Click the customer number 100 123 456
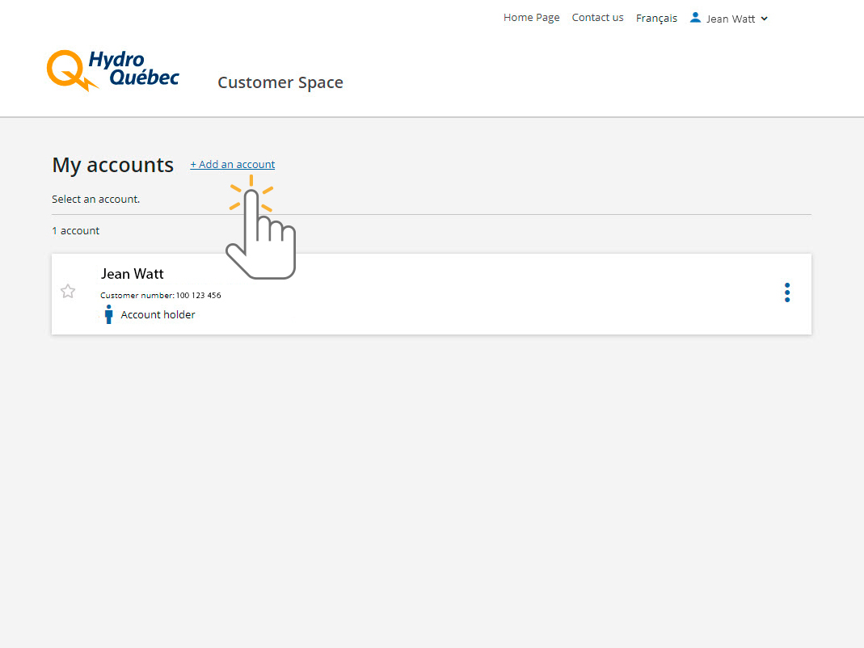 [198, 296]
